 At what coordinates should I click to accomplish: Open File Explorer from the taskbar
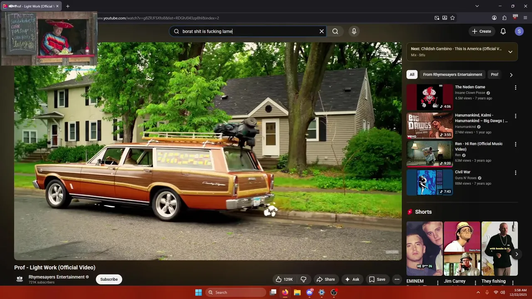click(297, 292)
